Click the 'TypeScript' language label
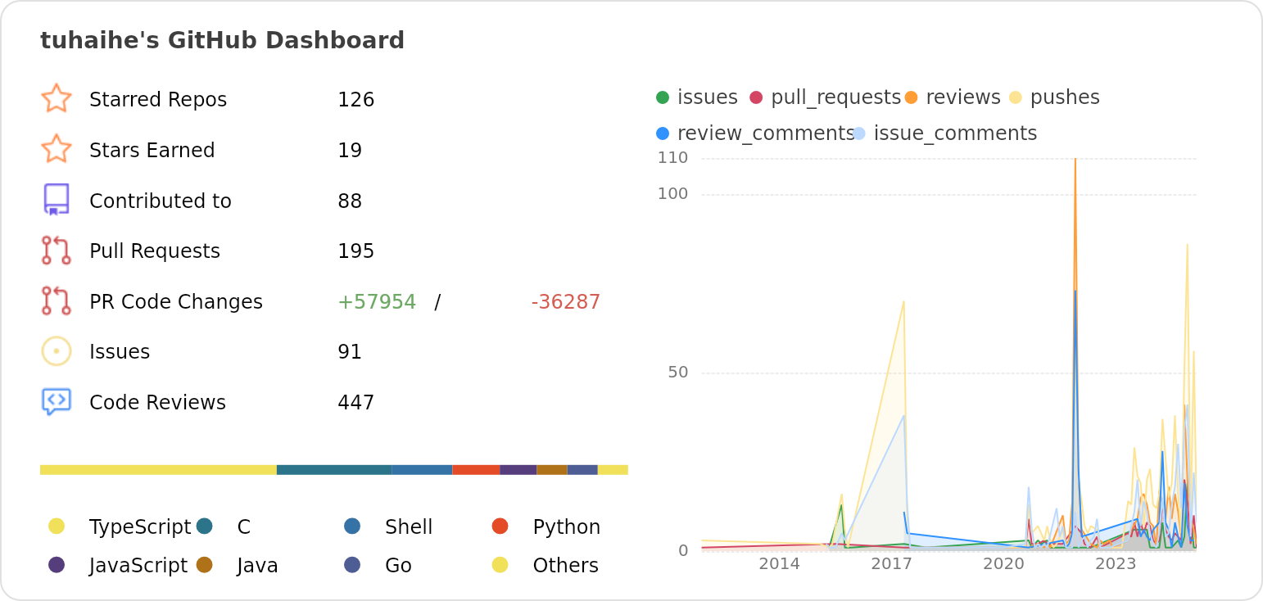This screenshot has width=1263, height=601. [140, 526]
